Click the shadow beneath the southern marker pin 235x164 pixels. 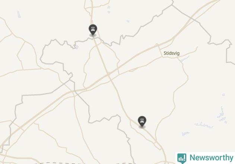click(142, 127)
